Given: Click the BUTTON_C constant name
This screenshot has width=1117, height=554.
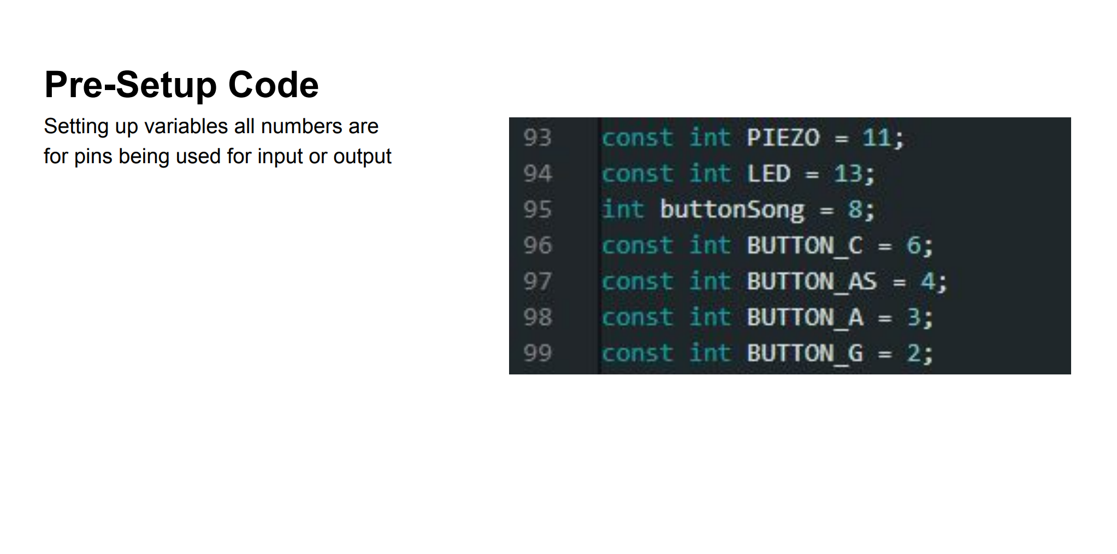Looking at the screenshot, I should [805, 246].
